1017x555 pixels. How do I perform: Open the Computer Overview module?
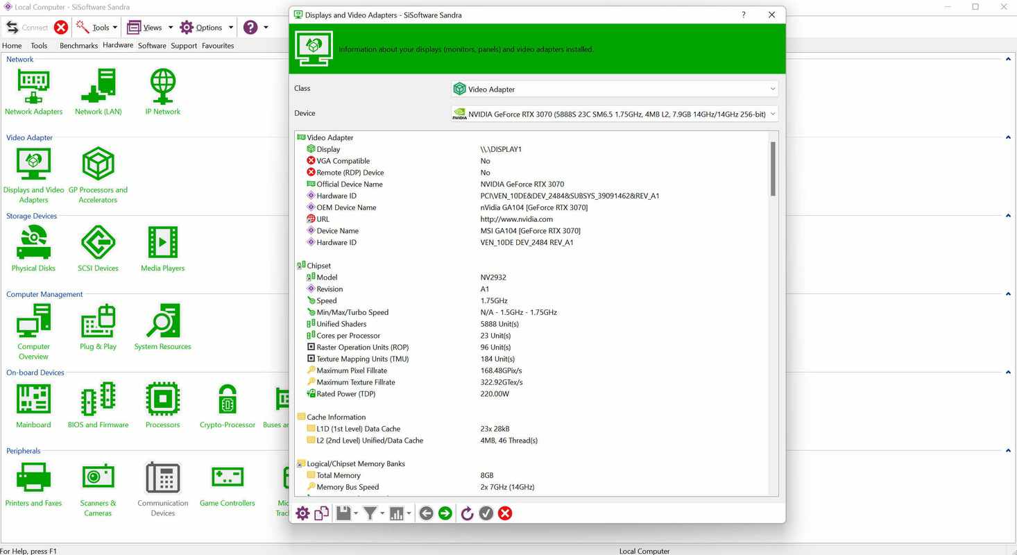point(33,321)
